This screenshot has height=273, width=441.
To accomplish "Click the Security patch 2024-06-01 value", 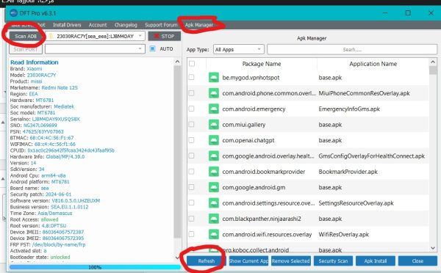I will [x=59, y=194].
